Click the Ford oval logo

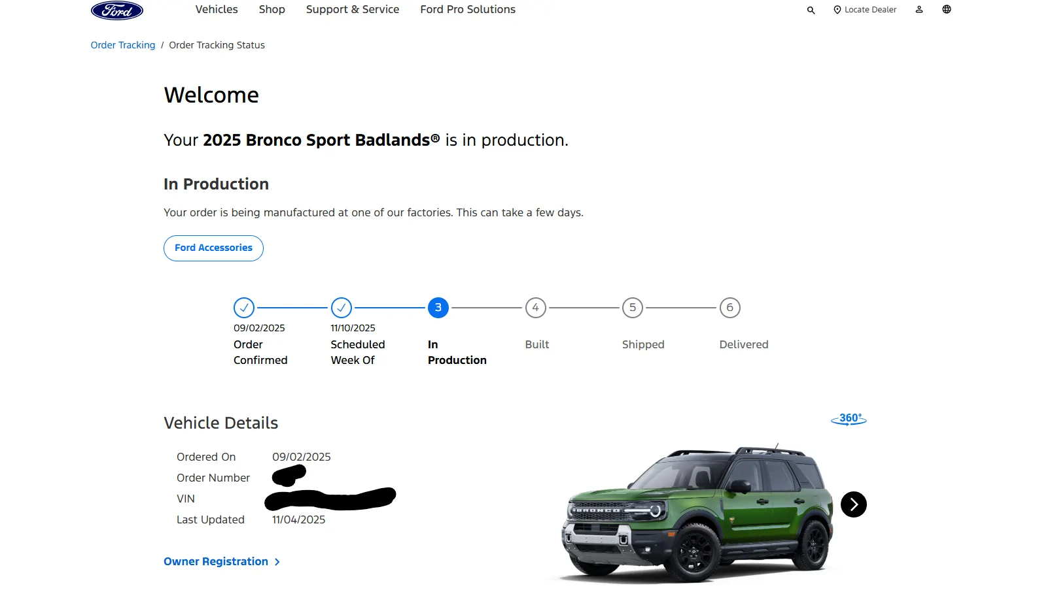tap(117, 10)
